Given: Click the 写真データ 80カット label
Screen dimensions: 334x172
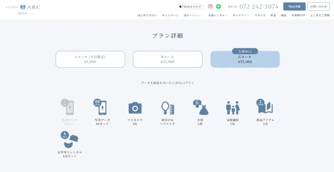Looking at the screenshot, I should coord(102,122).
